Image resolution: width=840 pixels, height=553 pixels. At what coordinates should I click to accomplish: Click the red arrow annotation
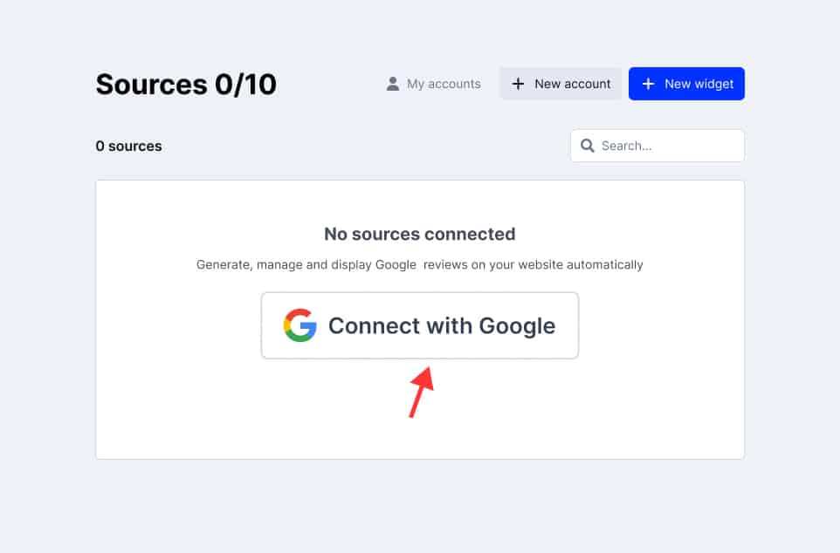(422, 392)
